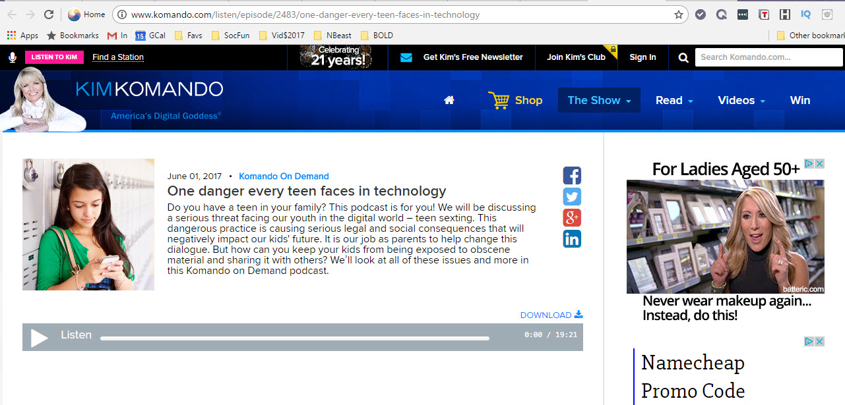
Task: Click the teen with phone episode image
Action: [88, 225]
